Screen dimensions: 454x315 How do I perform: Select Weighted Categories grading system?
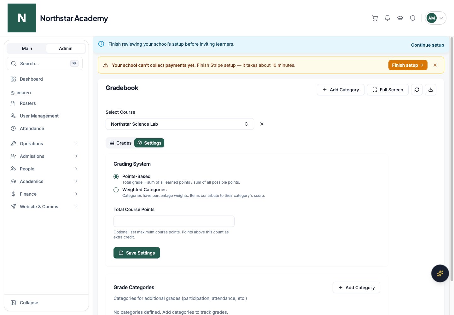click(116, 190)
